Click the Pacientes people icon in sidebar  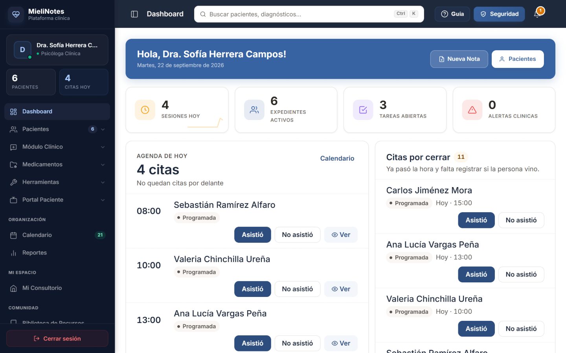tap(13, 129)
